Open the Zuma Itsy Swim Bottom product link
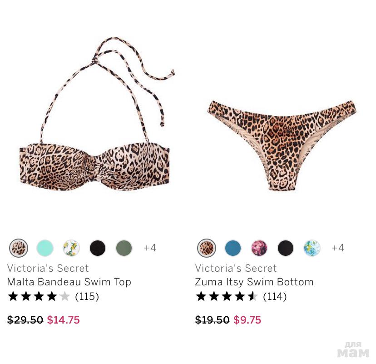The height and width of the screenshot is (364, 376). (254, 282)
